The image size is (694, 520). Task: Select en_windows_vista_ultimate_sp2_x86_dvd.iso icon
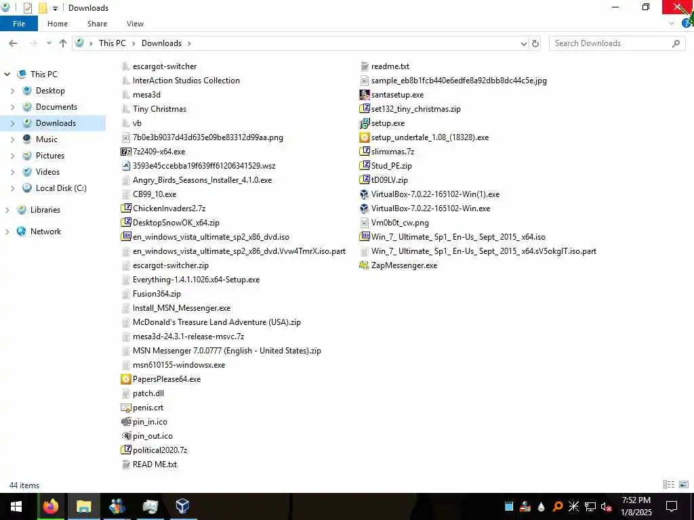pos(125,236)
